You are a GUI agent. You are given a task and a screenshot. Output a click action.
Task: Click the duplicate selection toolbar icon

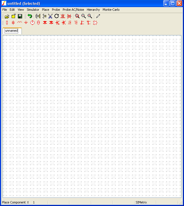point(38,16)
